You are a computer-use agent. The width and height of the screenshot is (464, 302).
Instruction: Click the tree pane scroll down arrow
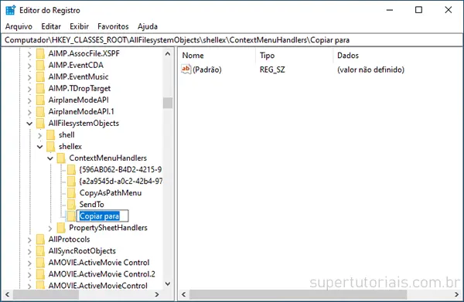[x=168, y=284]
